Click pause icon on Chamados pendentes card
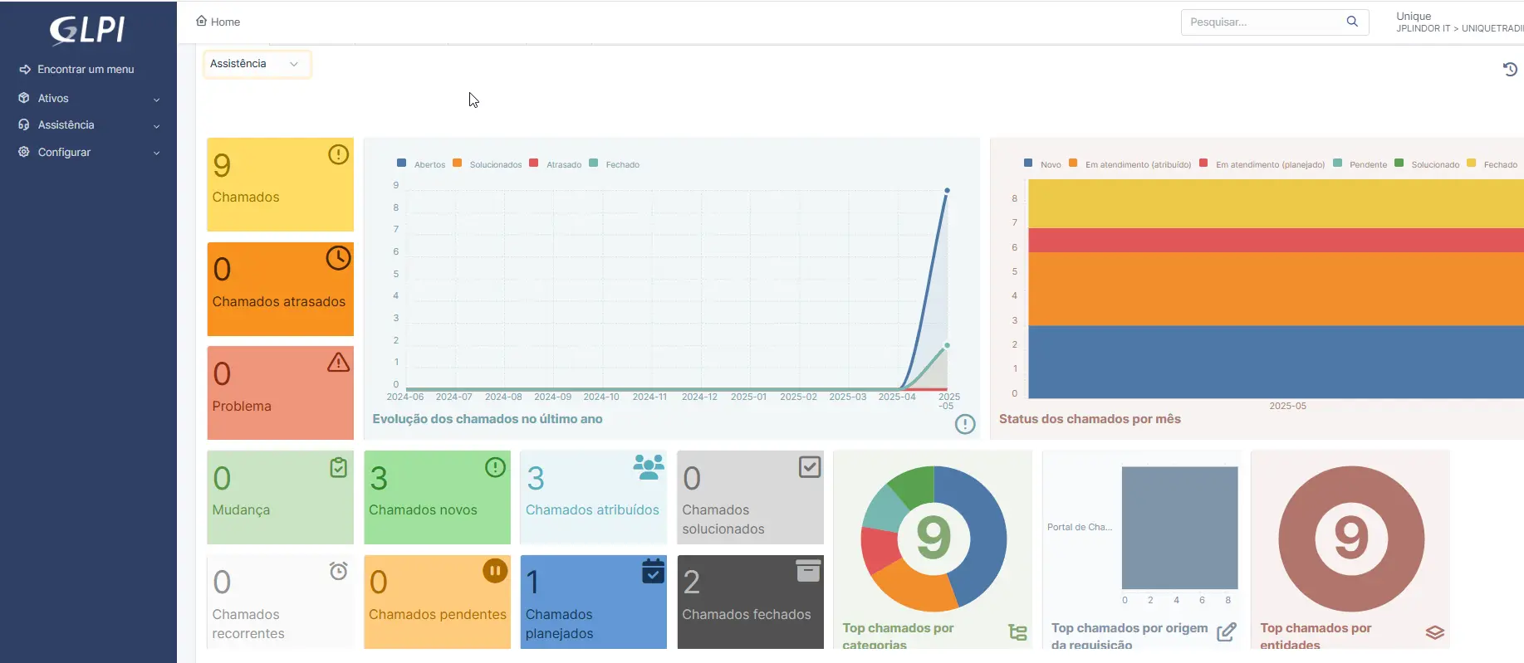This screenshot has width=1524, height=663. pos(495,571)
